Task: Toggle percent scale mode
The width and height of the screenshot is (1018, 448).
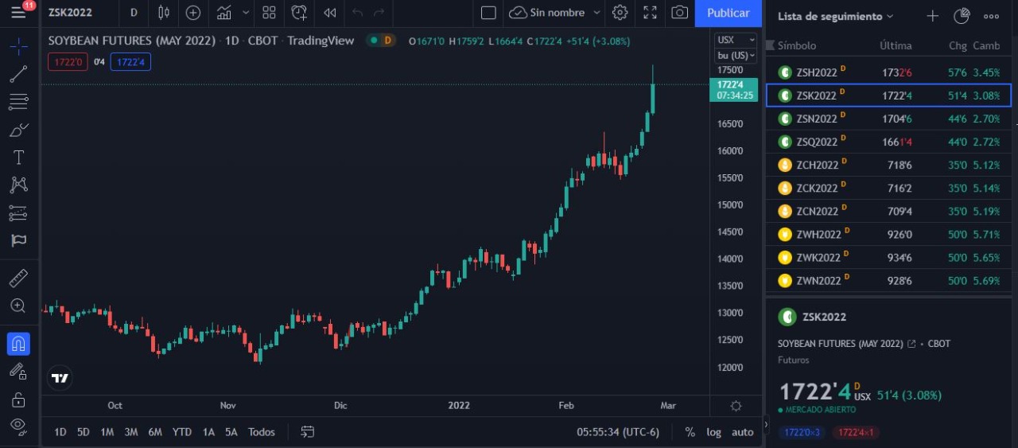Action: (x=690, y=432)
